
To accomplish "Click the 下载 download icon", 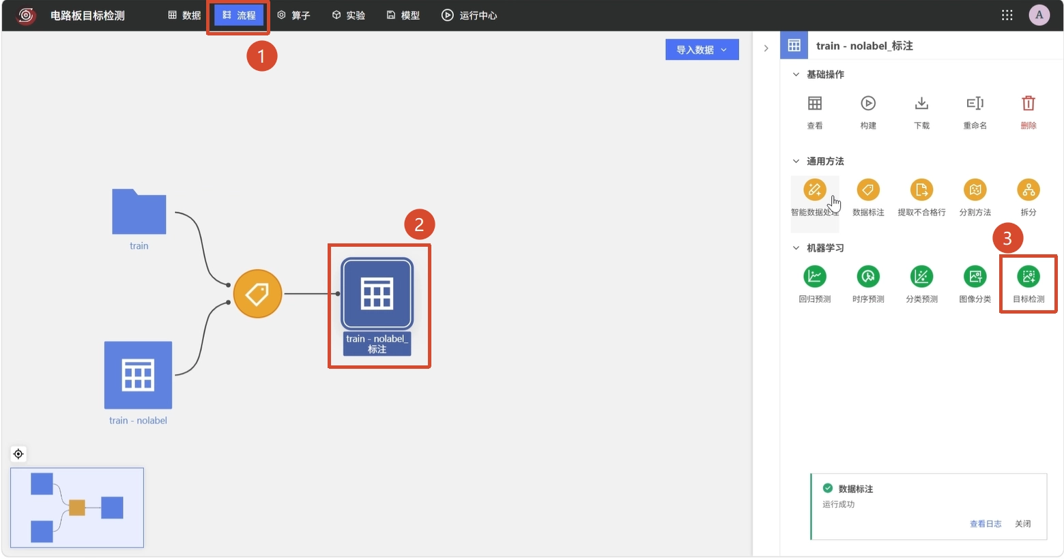I will pos(921,104).
